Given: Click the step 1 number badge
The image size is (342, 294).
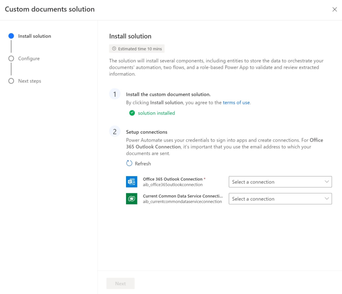Looking at the screenshot, I should 115,94.
